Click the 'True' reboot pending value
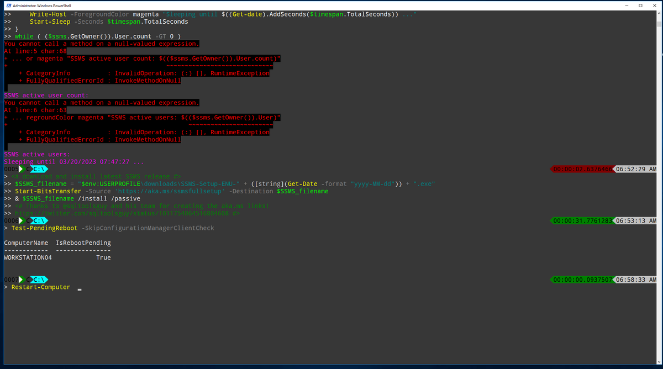 pos(103,257)
